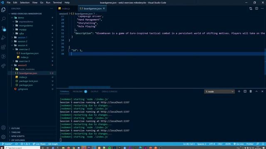Open boardgames.json under exercise-2

coord(30,53)
